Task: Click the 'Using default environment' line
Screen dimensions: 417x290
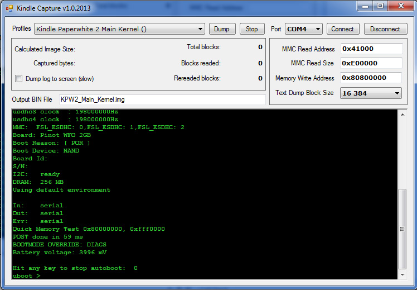Action: pyautogui.click(x=61, y=190)
